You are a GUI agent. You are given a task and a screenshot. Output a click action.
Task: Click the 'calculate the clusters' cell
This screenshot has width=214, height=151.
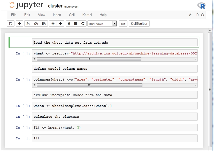tap(115, 117)
